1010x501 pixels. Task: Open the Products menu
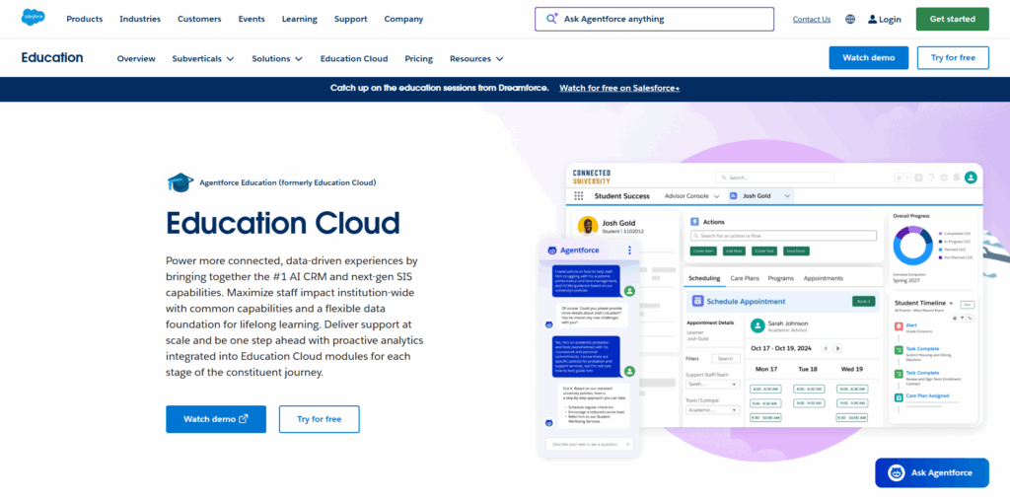tap(85, 20)
